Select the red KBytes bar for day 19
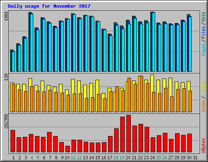Screen dimensions: 208x162 coord(122,134)
